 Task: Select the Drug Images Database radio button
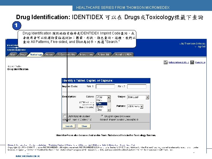coord(102,116)
